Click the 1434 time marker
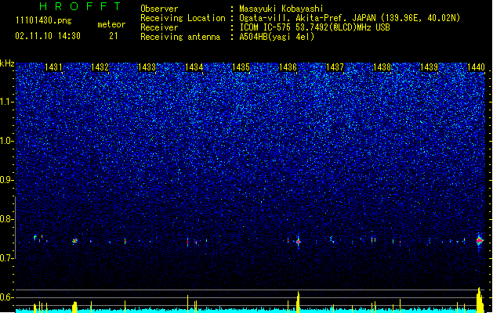493x313 pixels. [194, 67]
